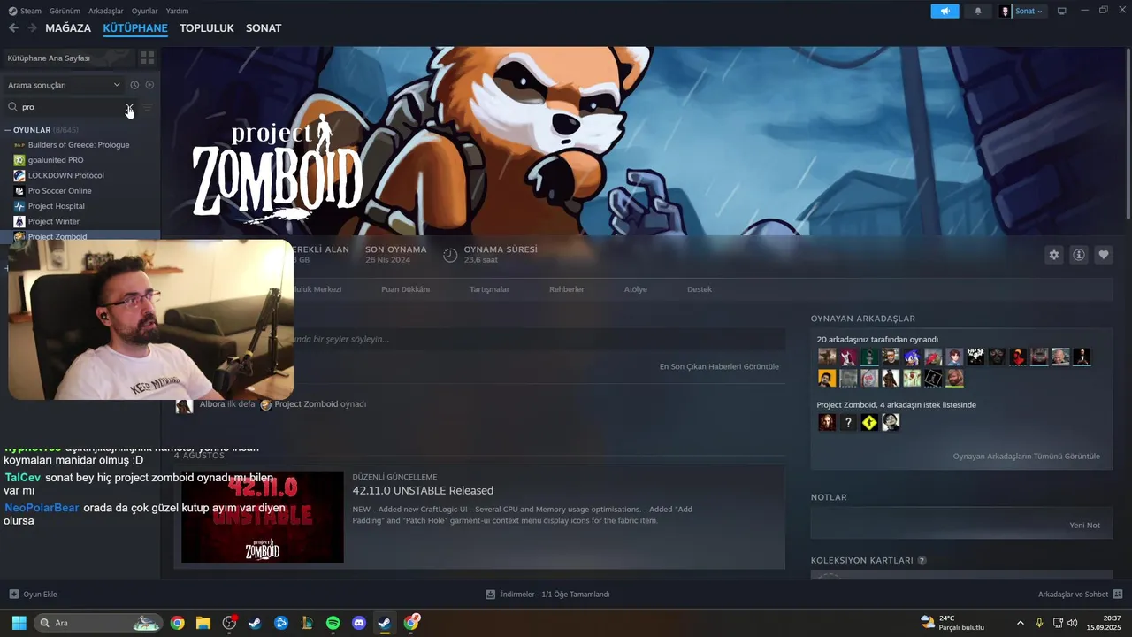Screen dimensions: 1132x637
Task: Open Discord from the taskbar
Action: [359, 623]
